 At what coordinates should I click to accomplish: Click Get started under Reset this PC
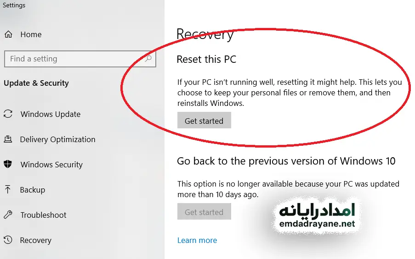coord(204,121)
